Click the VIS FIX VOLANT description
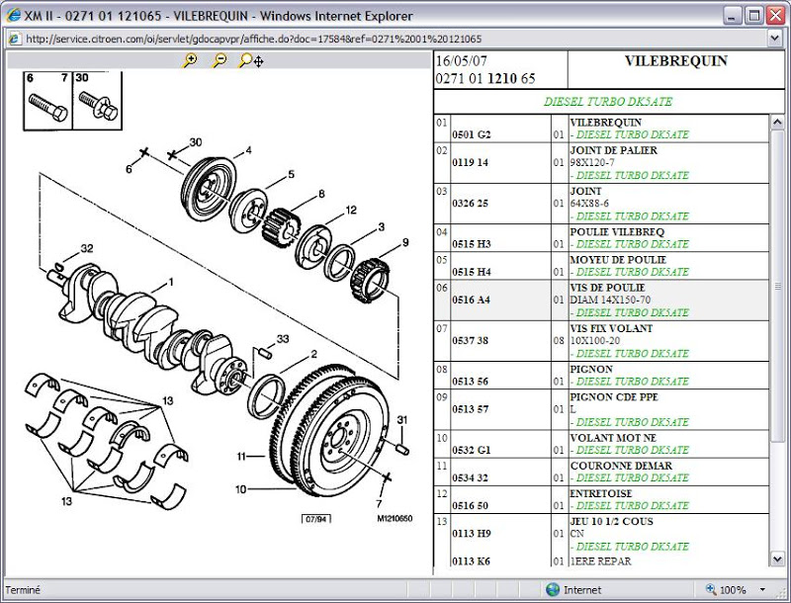This screenshot has height=603, width=791. (x=611, y=328)
